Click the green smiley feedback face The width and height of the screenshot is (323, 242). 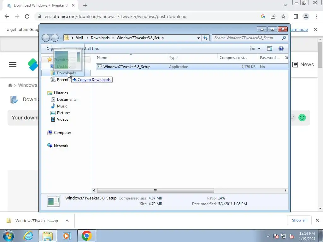302,118
